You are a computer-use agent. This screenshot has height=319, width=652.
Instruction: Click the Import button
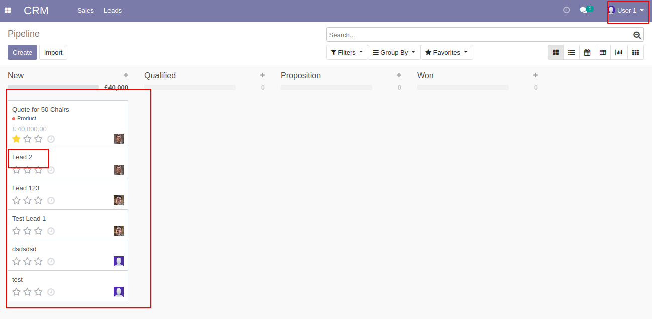click(x=53, y=52)
